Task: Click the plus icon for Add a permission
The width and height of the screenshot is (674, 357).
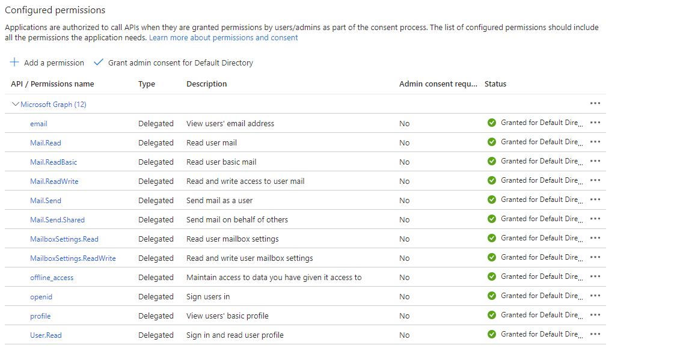Action: click(14, 63)
